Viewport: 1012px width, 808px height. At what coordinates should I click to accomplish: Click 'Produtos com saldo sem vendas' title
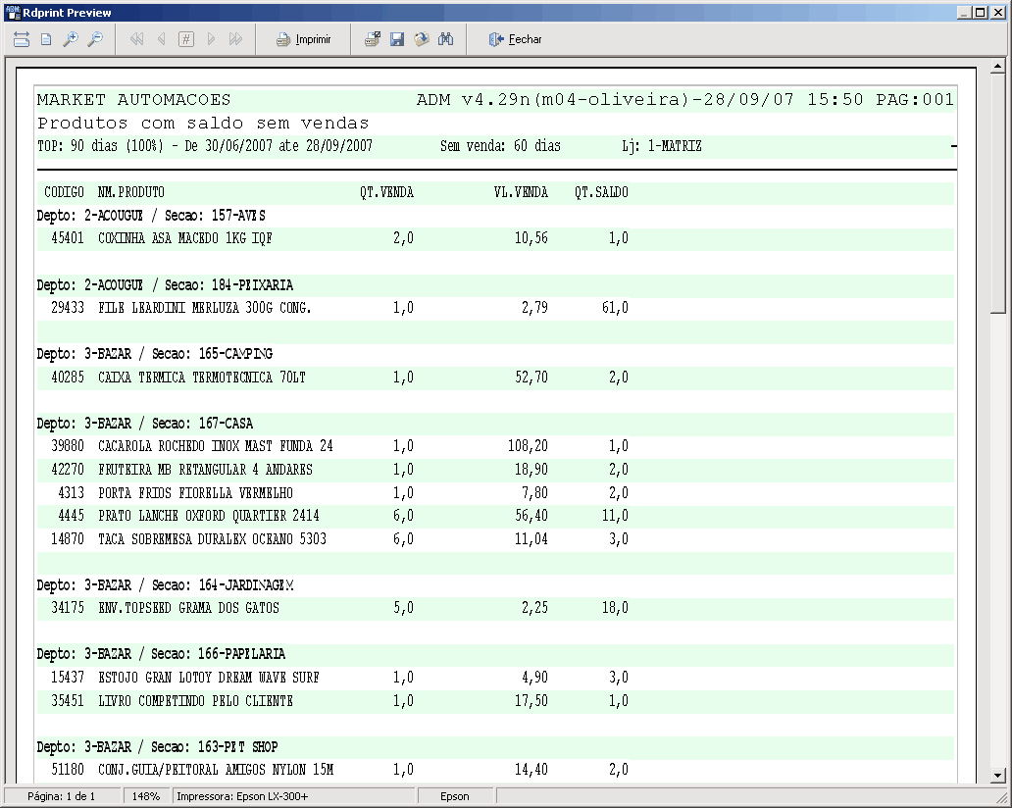click(x=203, y=123)
